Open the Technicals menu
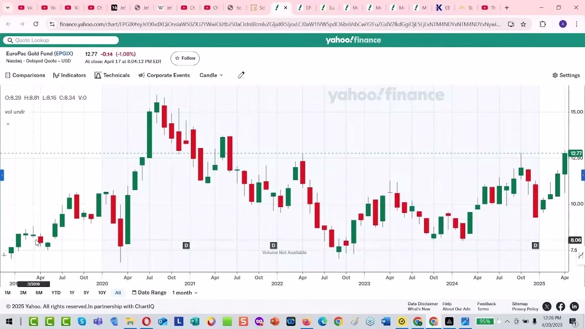585x329 pixels. (112, 75)
